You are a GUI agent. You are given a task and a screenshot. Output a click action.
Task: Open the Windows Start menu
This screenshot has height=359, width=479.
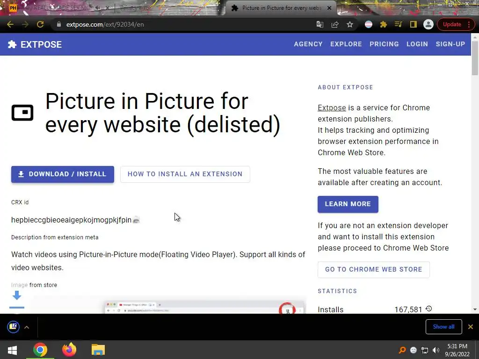[12, 350]
